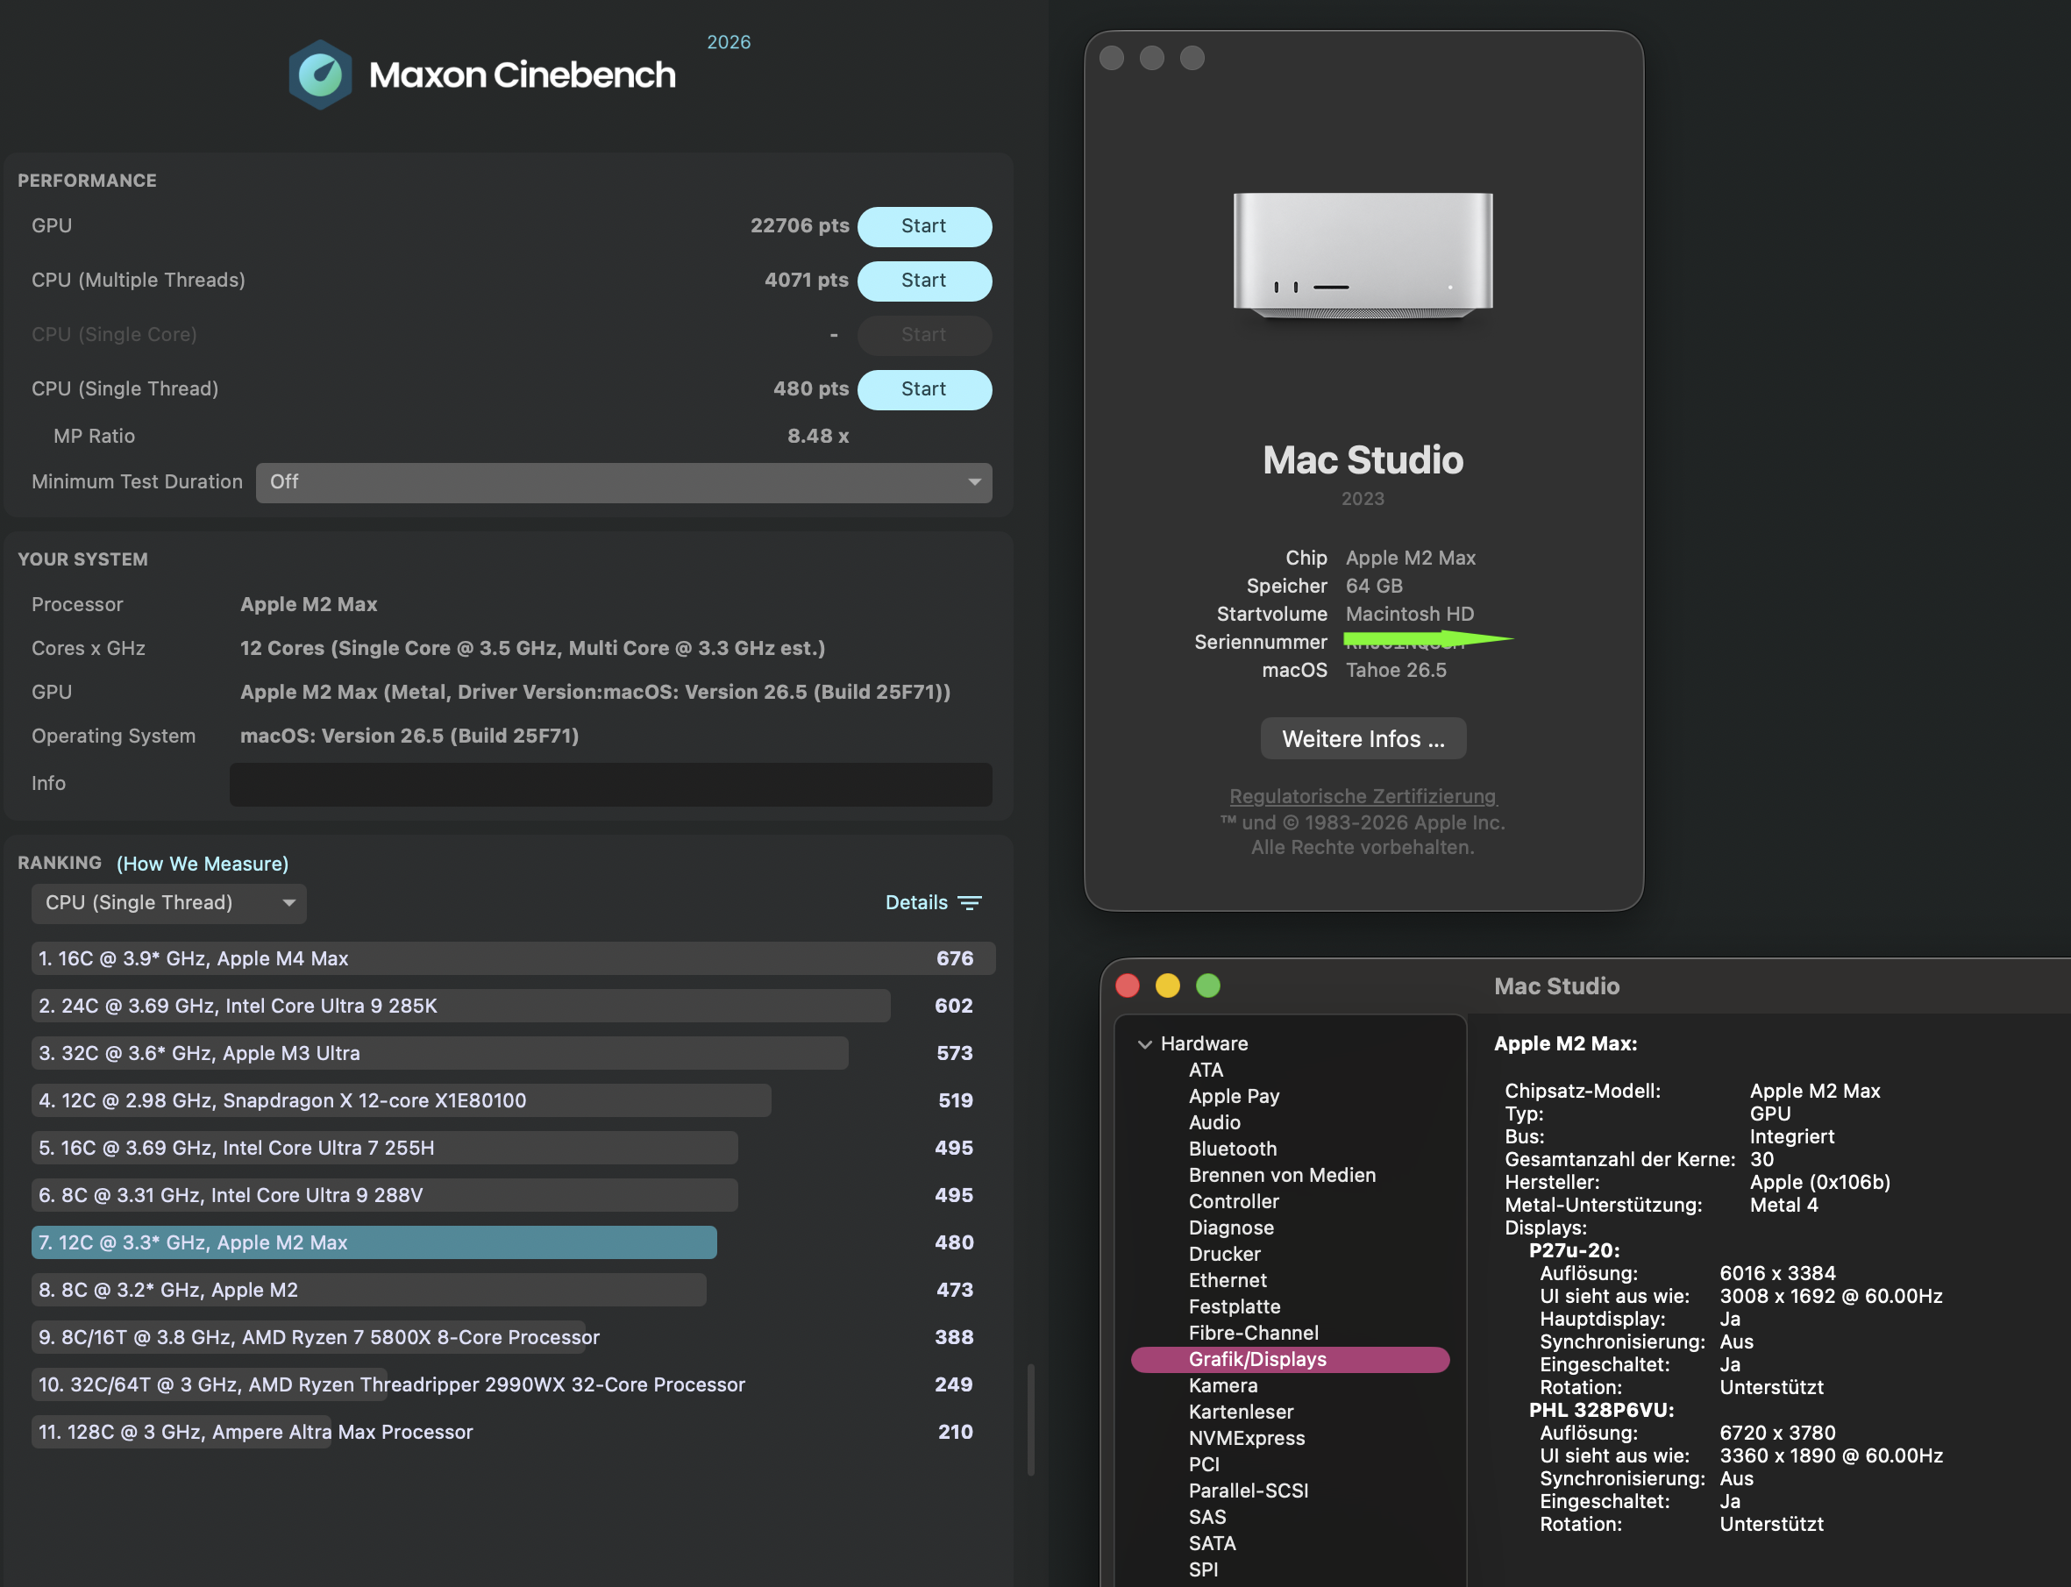Image resolution: width=2071 pixels, height=1587 pixels.
Task: Click the Maxon Cinebench logo icon
Action: (x=320, y=75)
